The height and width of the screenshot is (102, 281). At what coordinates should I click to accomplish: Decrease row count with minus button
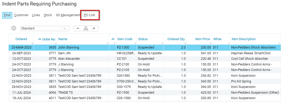coord(78,28)
